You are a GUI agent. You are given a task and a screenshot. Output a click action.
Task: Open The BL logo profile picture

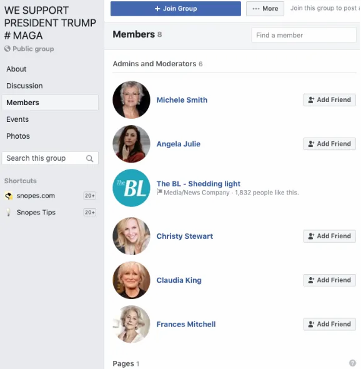[x=131, y=188]
